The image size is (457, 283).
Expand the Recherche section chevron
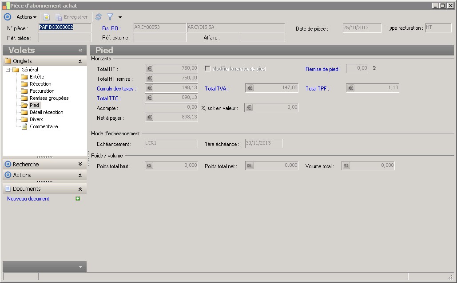(x=80, y=164)
